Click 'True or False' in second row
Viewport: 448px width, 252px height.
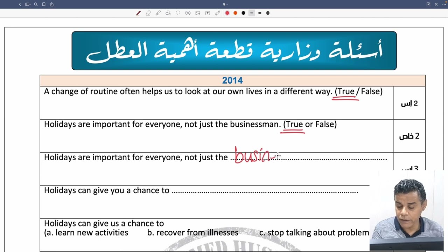310,124
